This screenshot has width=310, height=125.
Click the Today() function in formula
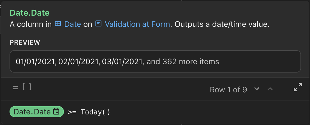pos(95,112)
